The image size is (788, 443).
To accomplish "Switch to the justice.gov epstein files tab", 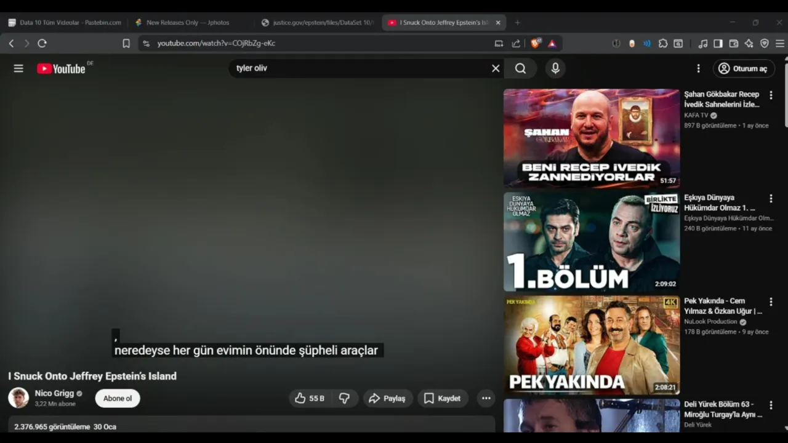I will pos(318,22).
